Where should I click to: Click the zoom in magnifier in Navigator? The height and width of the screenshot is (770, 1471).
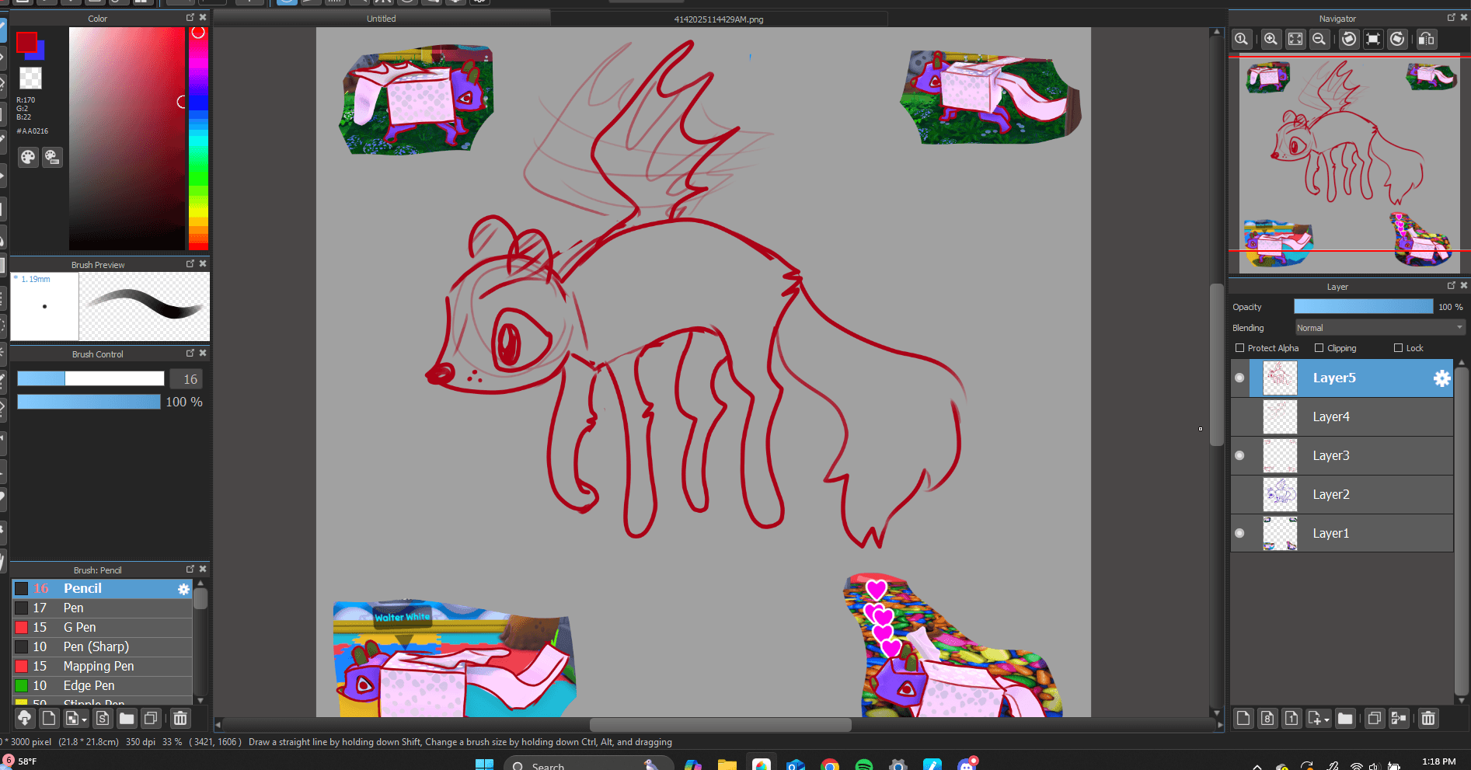point(1271,40)
